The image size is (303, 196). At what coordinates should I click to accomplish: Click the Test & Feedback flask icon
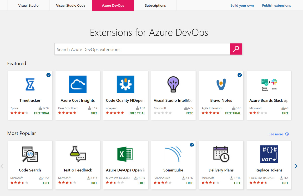78,154
